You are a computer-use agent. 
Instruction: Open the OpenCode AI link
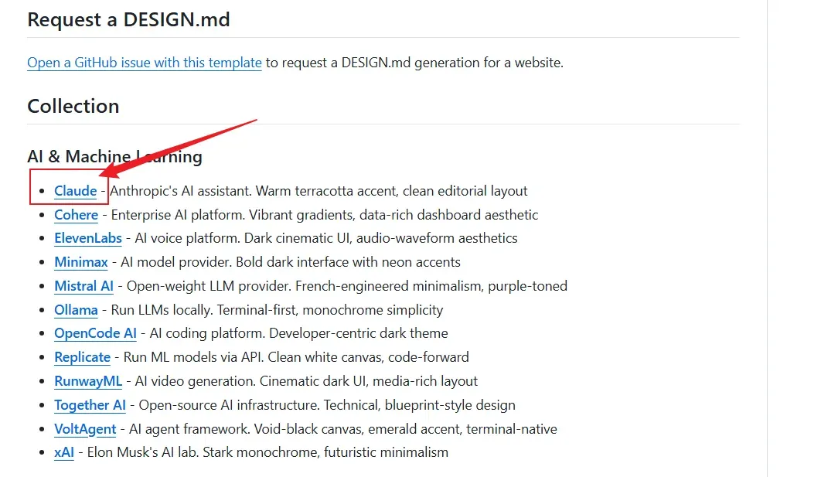pyautogui.click(x=95, y=333)
